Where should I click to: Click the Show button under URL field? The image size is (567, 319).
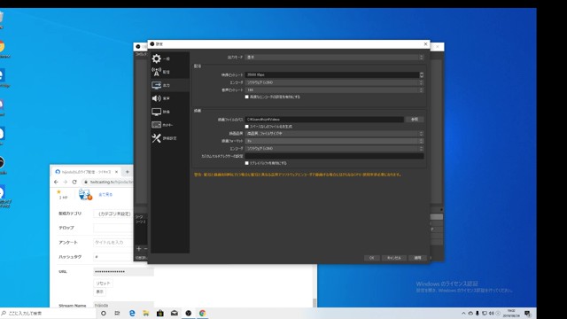pos(100,292)
